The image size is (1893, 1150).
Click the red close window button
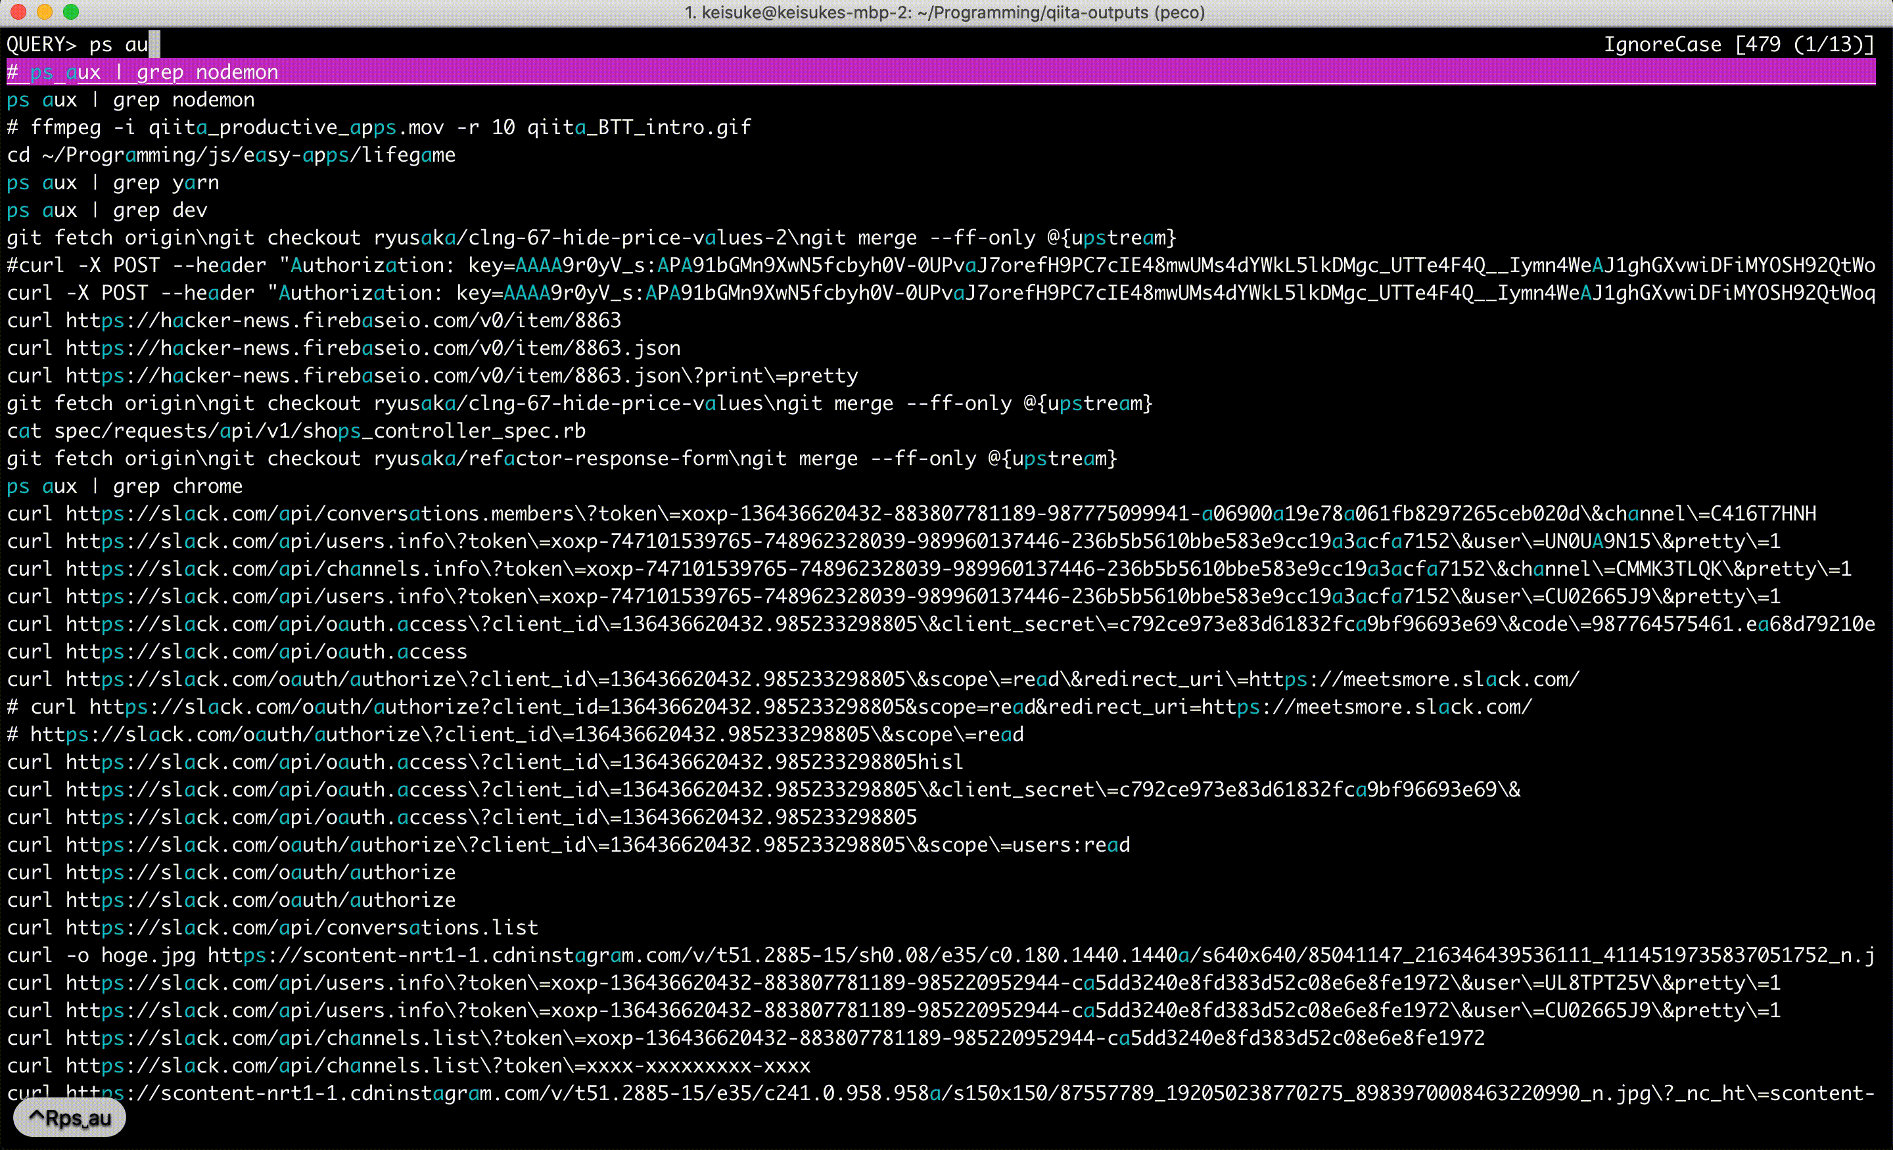(19, 12)
